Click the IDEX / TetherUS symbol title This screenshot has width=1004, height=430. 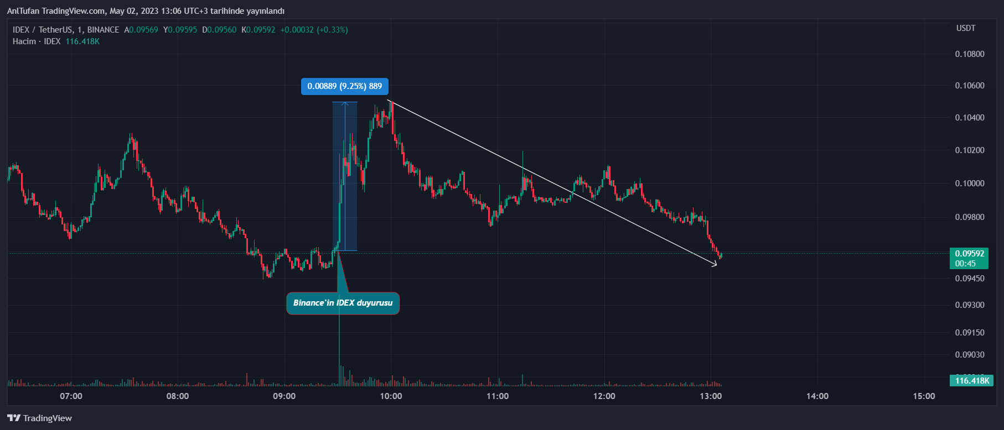65,30
